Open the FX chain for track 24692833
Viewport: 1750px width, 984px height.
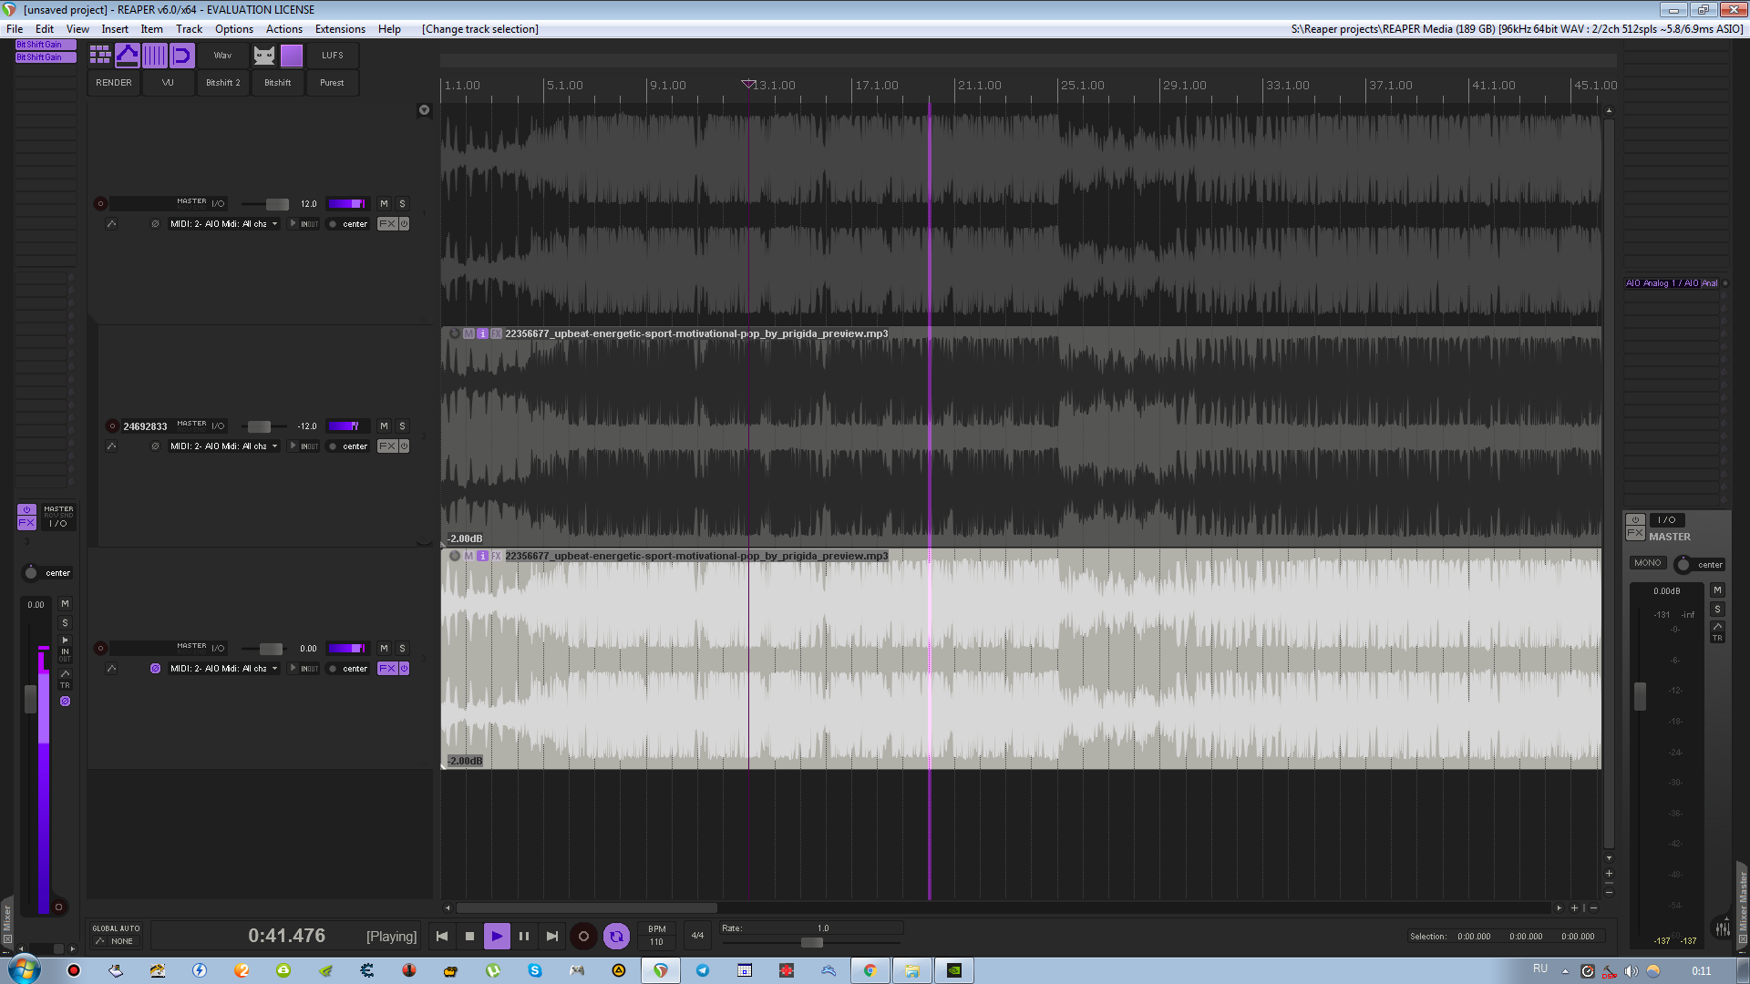387,446
